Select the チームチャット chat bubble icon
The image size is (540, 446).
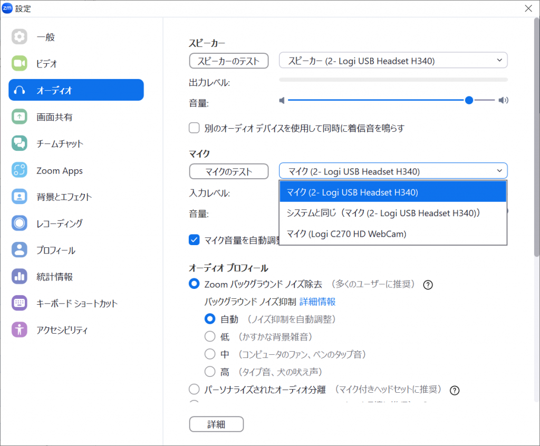click(20, 143)
